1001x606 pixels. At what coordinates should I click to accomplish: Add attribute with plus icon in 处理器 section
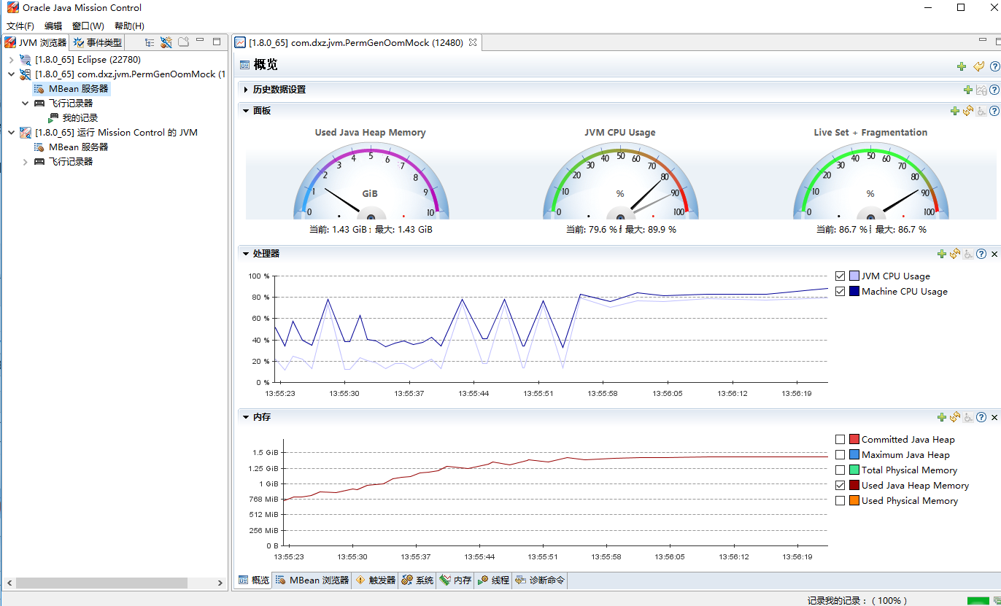(942, 254)
